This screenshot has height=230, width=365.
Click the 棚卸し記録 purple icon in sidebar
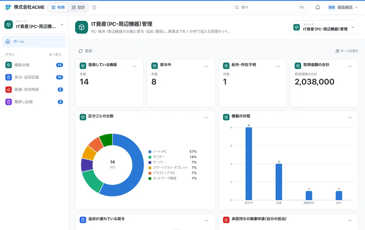(9, 102)
